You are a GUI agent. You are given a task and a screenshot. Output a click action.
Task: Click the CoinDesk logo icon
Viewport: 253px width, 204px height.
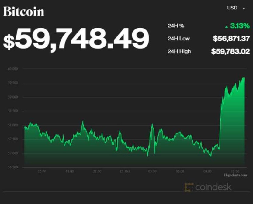tap(189, 187)
